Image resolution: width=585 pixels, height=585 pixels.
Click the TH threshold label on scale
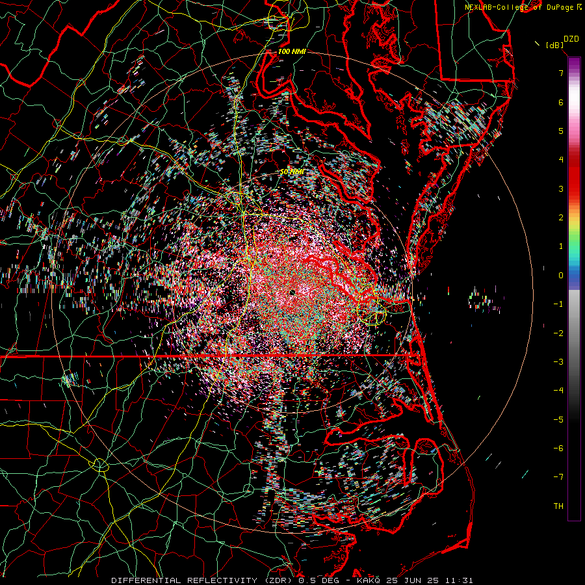[x=558, y=506]
